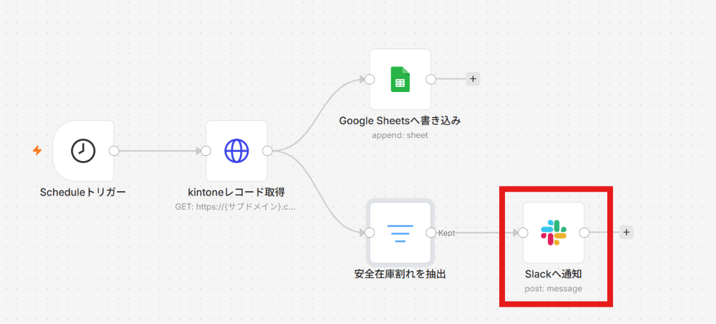Open the Google Sheets node icon

tap(400, 79)
